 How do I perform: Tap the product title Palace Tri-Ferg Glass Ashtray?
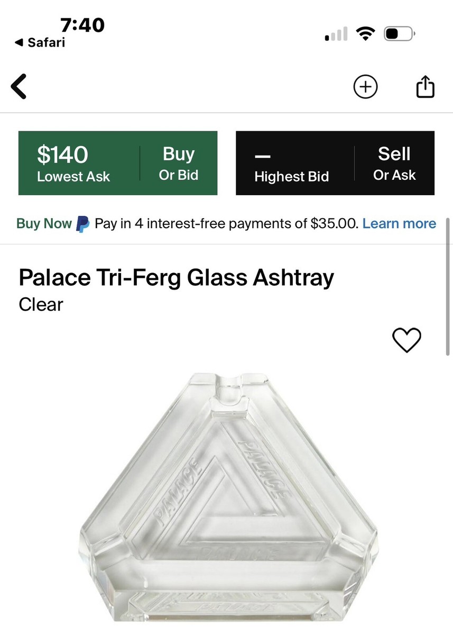176,277
